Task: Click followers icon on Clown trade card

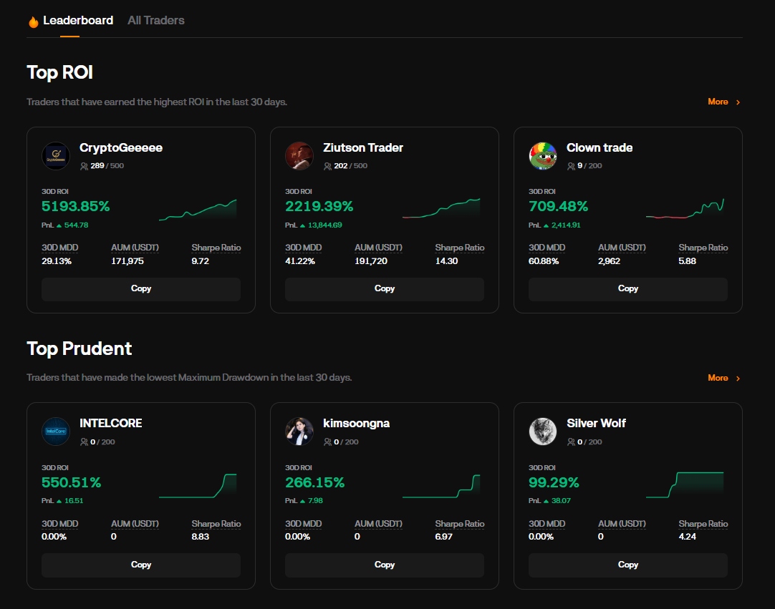Action: pos(572,166)
